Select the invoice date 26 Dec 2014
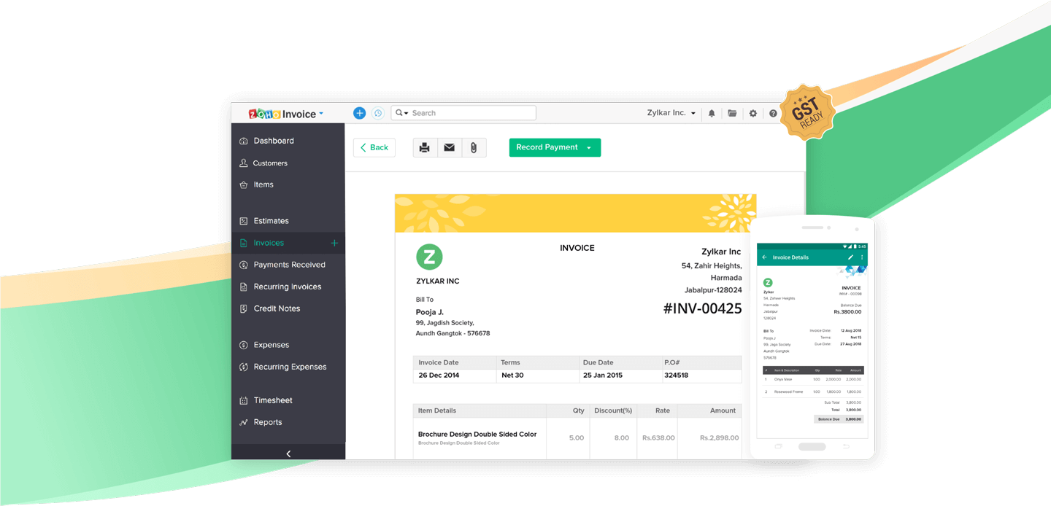1051x506 pixels. [439, 375]
